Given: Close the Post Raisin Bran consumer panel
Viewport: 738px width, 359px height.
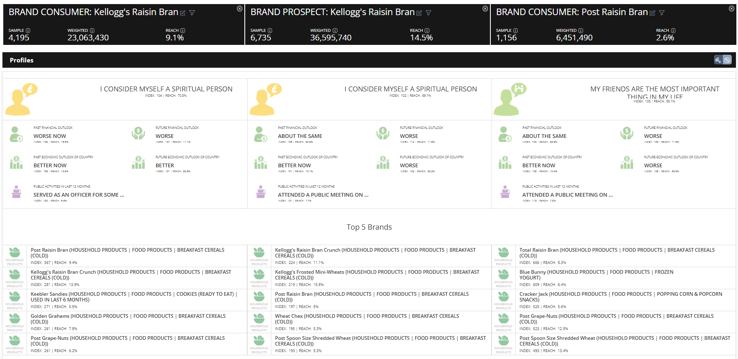Looking at the screenshot, I should [x=731, y=9].
